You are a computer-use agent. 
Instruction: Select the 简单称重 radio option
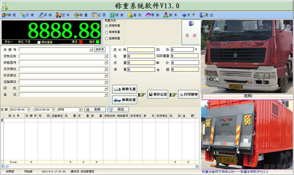[x=107, y=32]
